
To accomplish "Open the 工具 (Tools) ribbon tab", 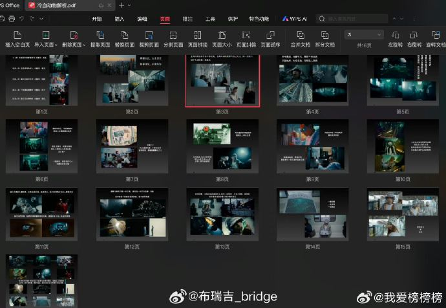I will [x=210, y=19].
